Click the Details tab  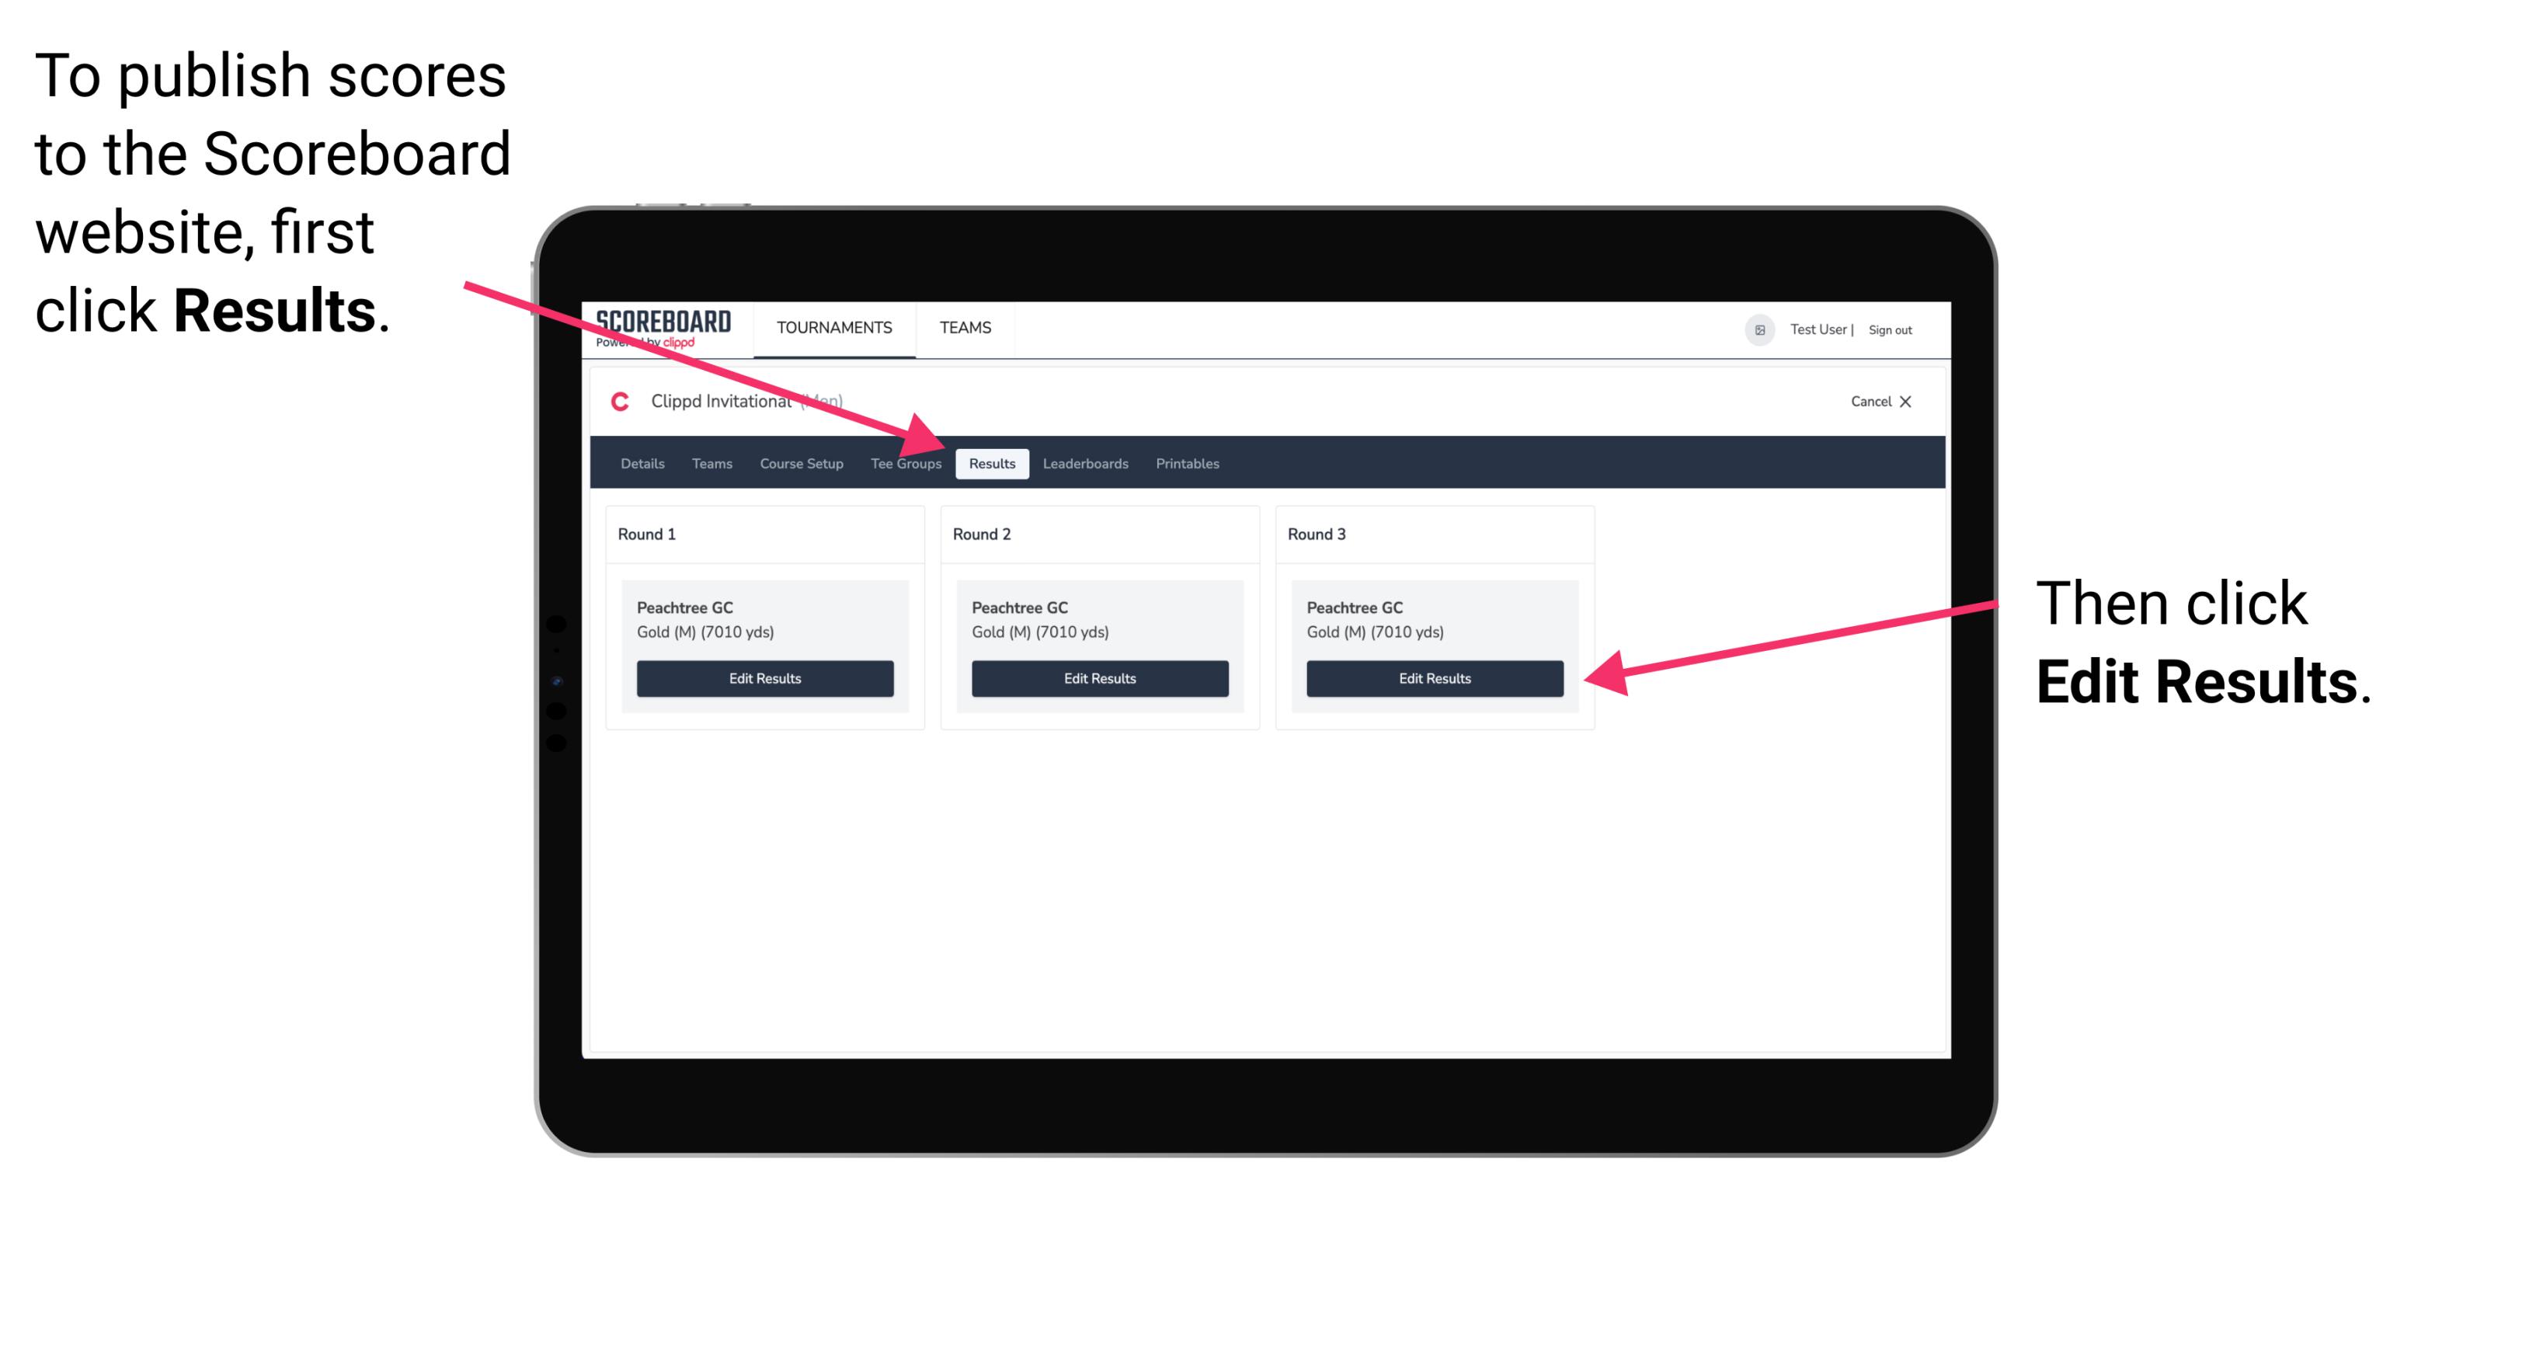[x=642, y=463]
